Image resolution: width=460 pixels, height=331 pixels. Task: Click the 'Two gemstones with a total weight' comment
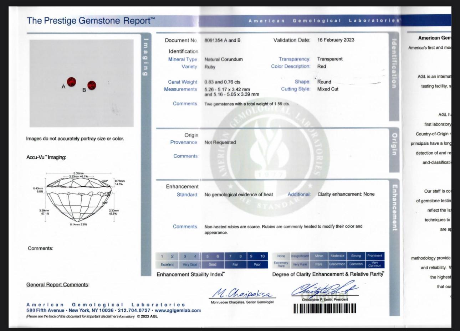pyautogui.click(x=247, y=104)
